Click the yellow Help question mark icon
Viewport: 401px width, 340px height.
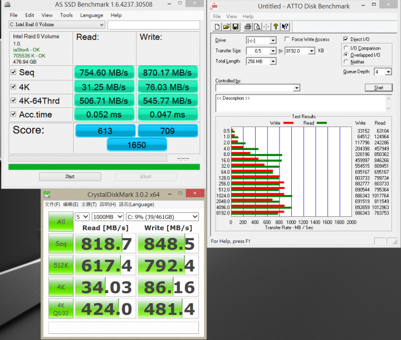(x=276, y=27)
